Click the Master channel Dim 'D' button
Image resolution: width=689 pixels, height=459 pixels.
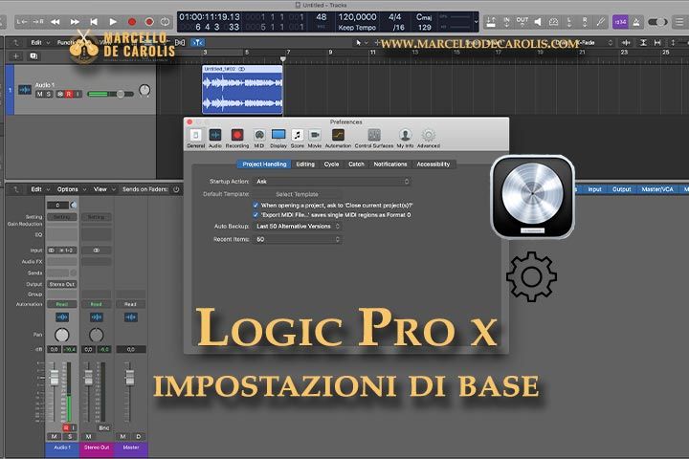click(x=139, y=436)
